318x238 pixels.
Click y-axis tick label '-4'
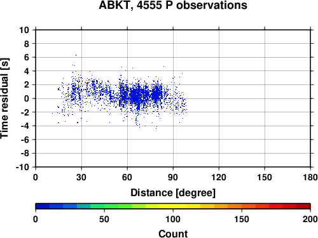tap(25, 126)
